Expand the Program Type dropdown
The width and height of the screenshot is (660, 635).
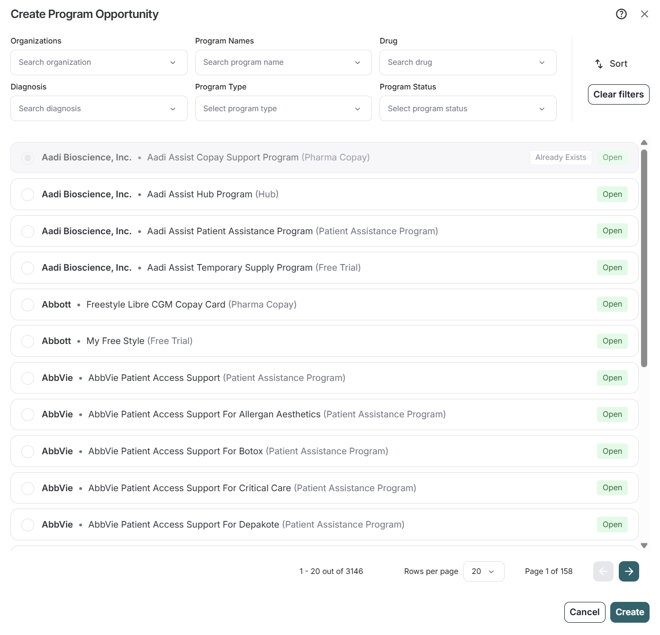[283, 108]
